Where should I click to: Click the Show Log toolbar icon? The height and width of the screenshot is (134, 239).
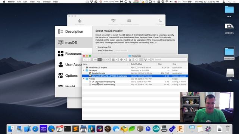tap(160, 22)
